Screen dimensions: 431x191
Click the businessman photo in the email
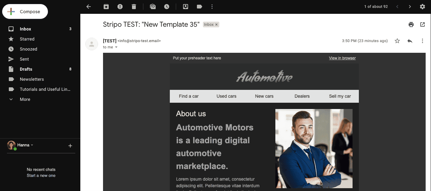point(314,149)
